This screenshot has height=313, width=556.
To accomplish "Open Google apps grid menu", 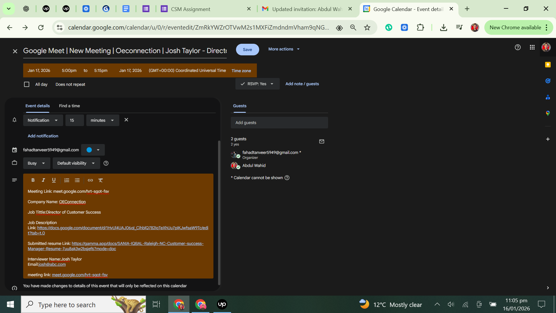I will (x=532, y=47).
